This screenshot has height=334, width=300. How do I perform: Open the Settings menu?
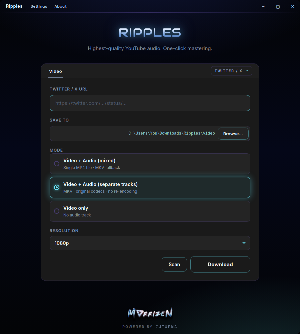39,6
